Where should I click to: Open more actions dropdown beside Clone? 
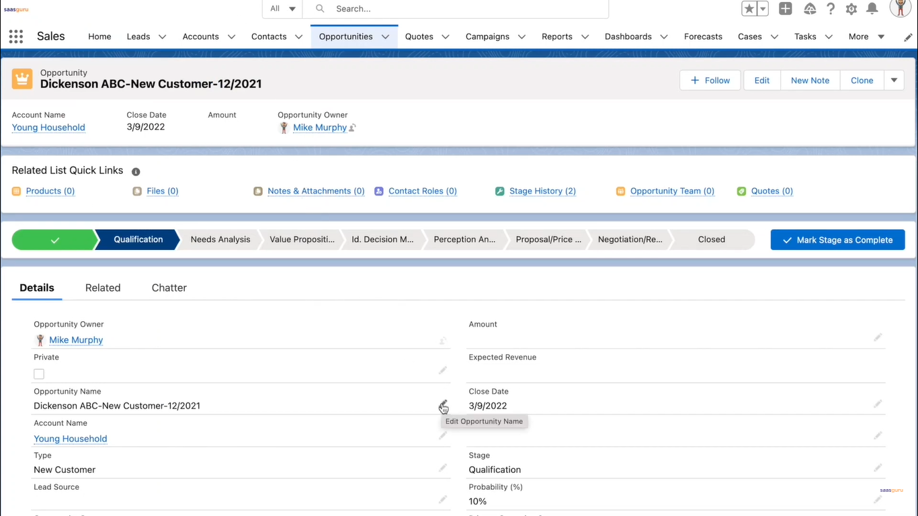coord(894,80)
